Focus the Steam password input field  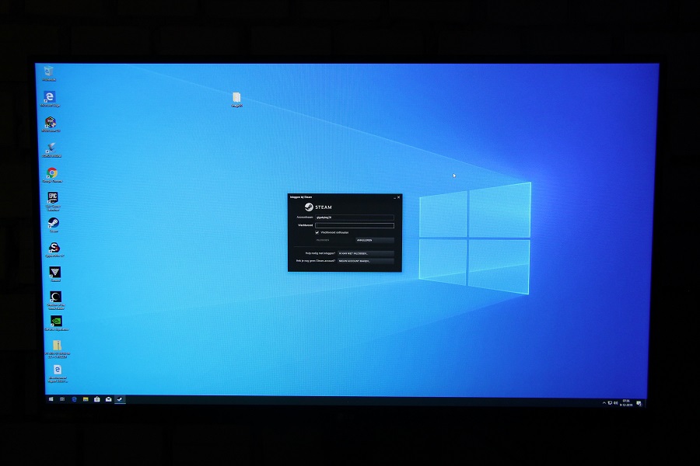tap(354, 225)
